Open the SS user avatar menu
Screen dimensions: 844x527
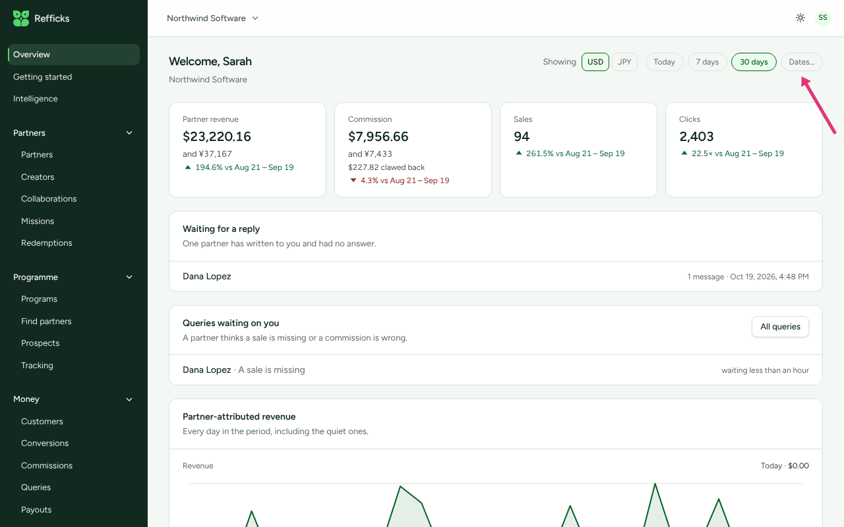point(823,18)
